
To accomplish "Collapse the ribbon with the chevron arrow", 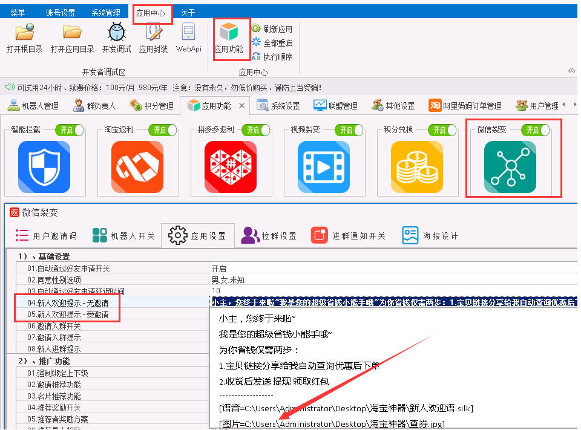I will pos(572,70).
